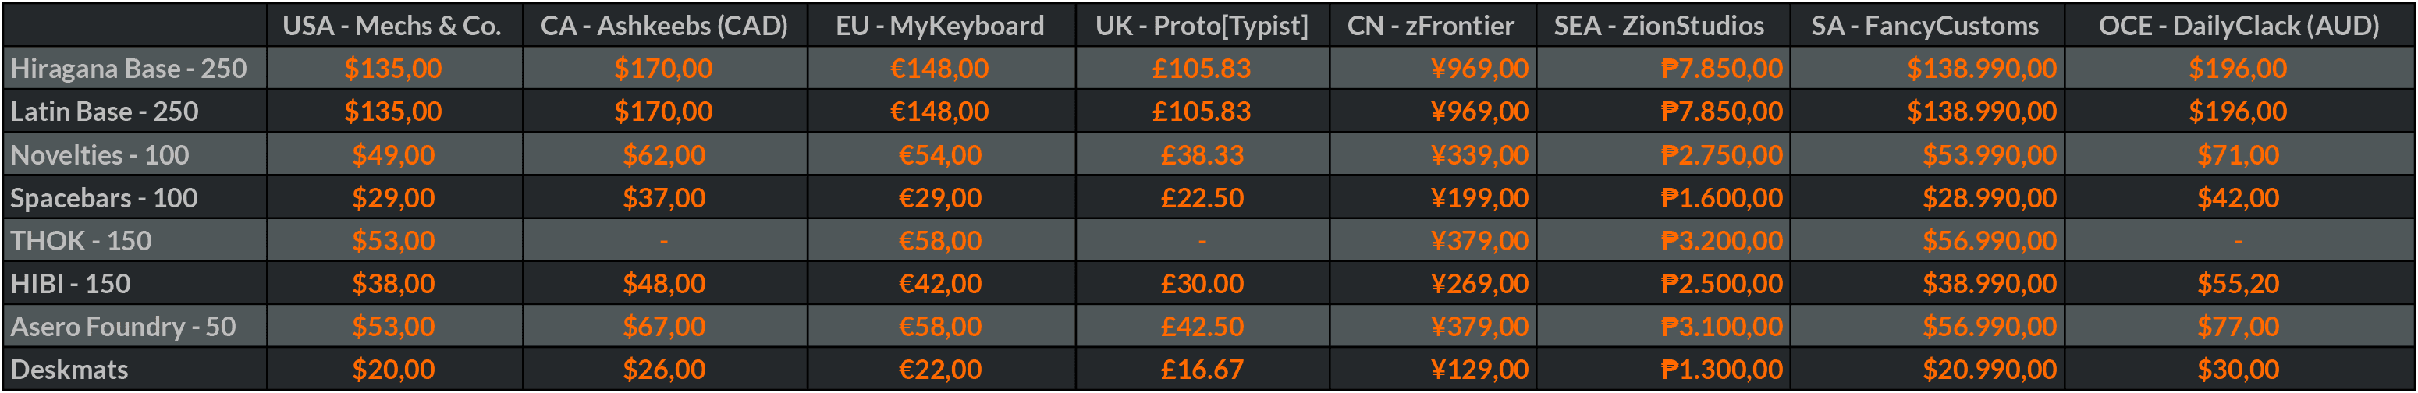The height and width of the screenshot is (393, 2418).
Task: Click the Asero Foundry - 50 row label
Action: coord(123,327)
